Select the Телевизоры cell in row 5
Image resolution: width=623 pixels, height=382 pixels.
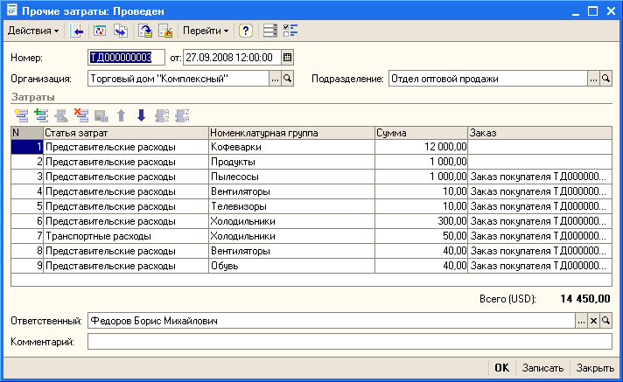291,206
